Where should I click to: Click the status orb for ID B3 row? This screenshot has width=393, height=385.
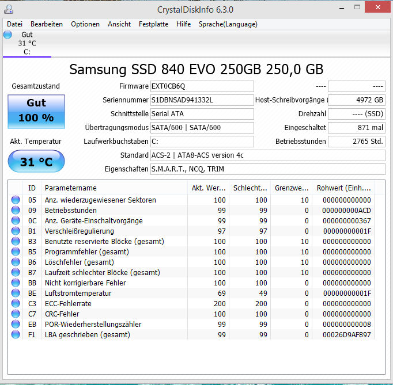tap(16, 241)
